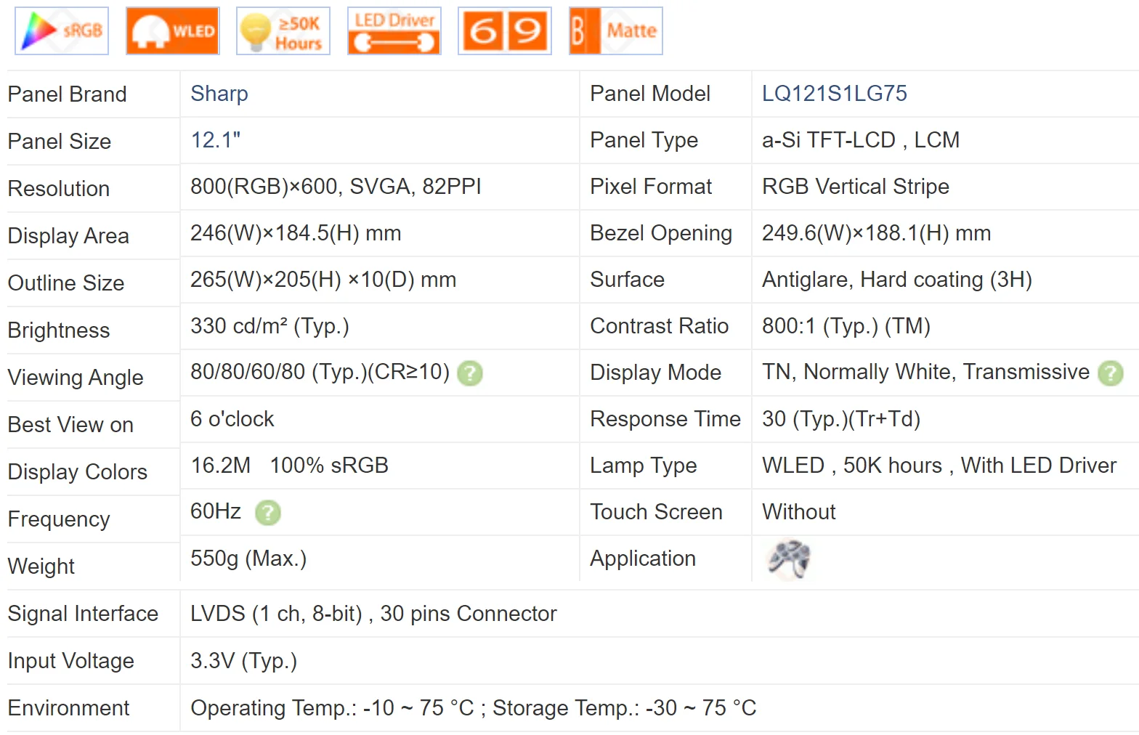Click the WLED backlight badge
This screenshot has width=1139, height=735.
coord(172,31)
